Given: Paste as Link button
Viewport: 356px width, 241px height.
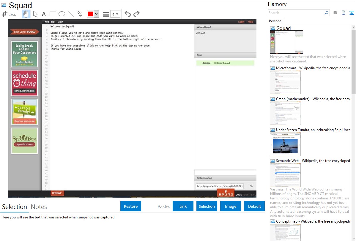Looking at the screenshot, I should 183,206.
